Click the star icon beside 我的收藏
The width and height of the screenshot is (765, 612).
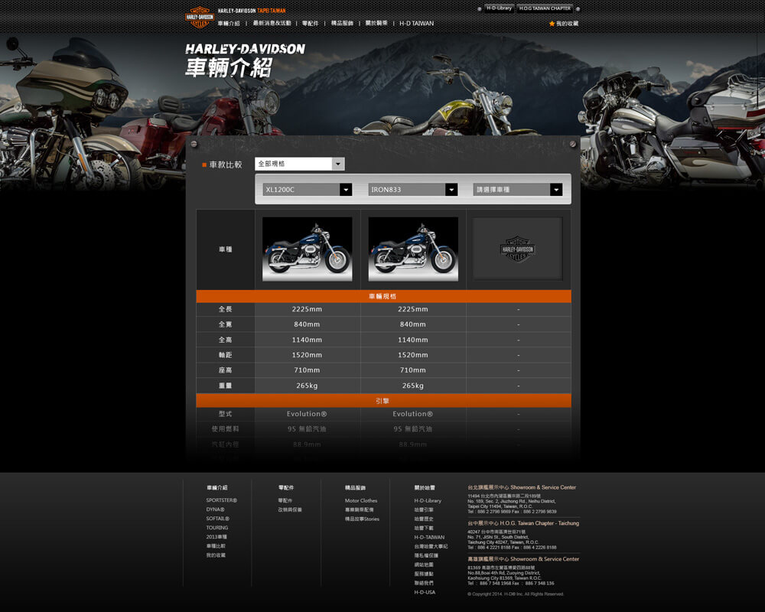(552, 24)
